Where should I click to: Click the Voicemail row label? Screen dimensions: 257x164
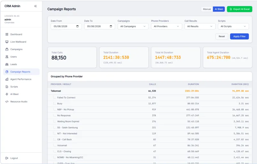tap(62, 145)
